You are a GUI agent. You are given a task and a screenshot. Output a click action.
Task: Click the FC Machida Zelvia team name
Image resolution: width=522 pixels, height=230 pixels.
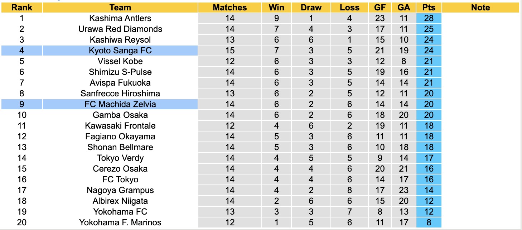(120, 104)
